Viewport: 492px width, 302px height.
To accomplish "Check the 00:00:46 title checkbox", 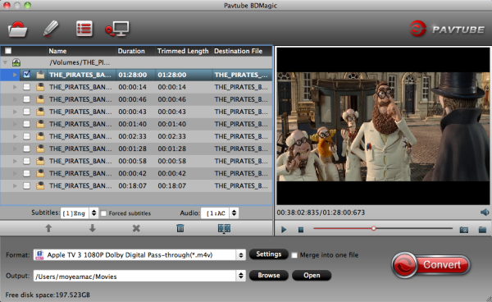I will (27, 99).
